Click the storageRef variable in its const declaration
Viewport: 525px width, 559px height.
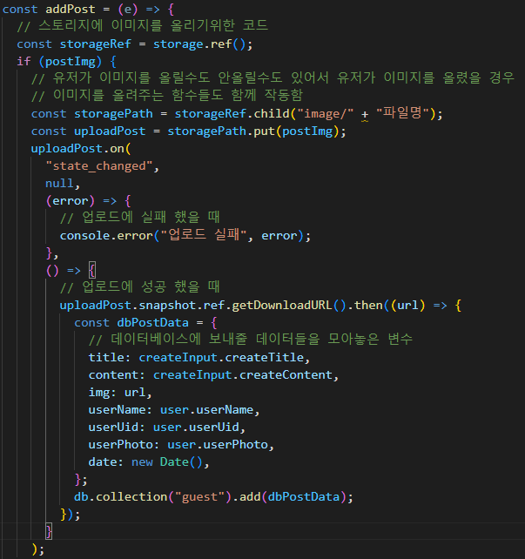(96, 44)
